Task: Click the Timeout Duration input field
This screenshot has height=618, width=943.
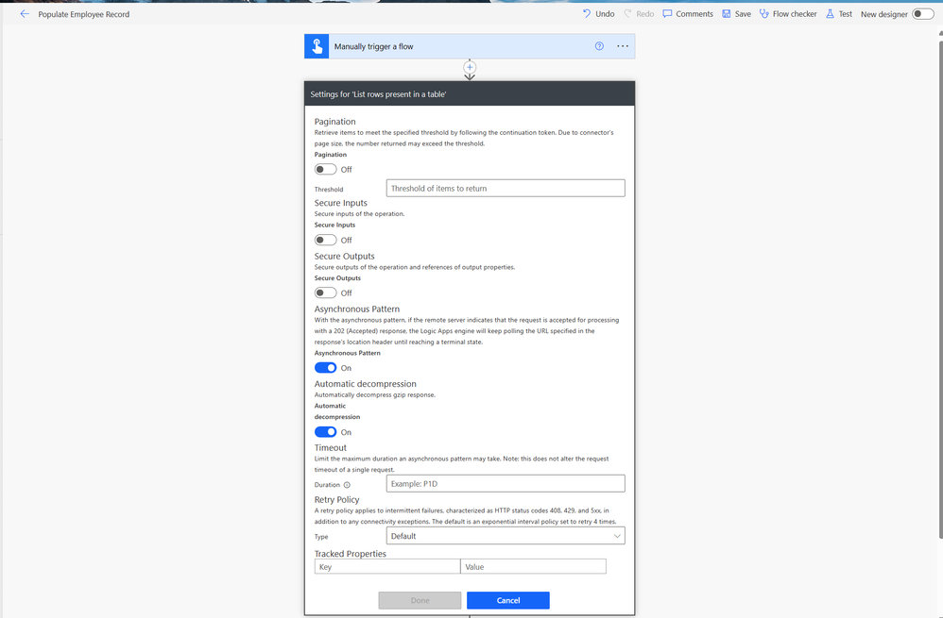Action: [506, 483]
